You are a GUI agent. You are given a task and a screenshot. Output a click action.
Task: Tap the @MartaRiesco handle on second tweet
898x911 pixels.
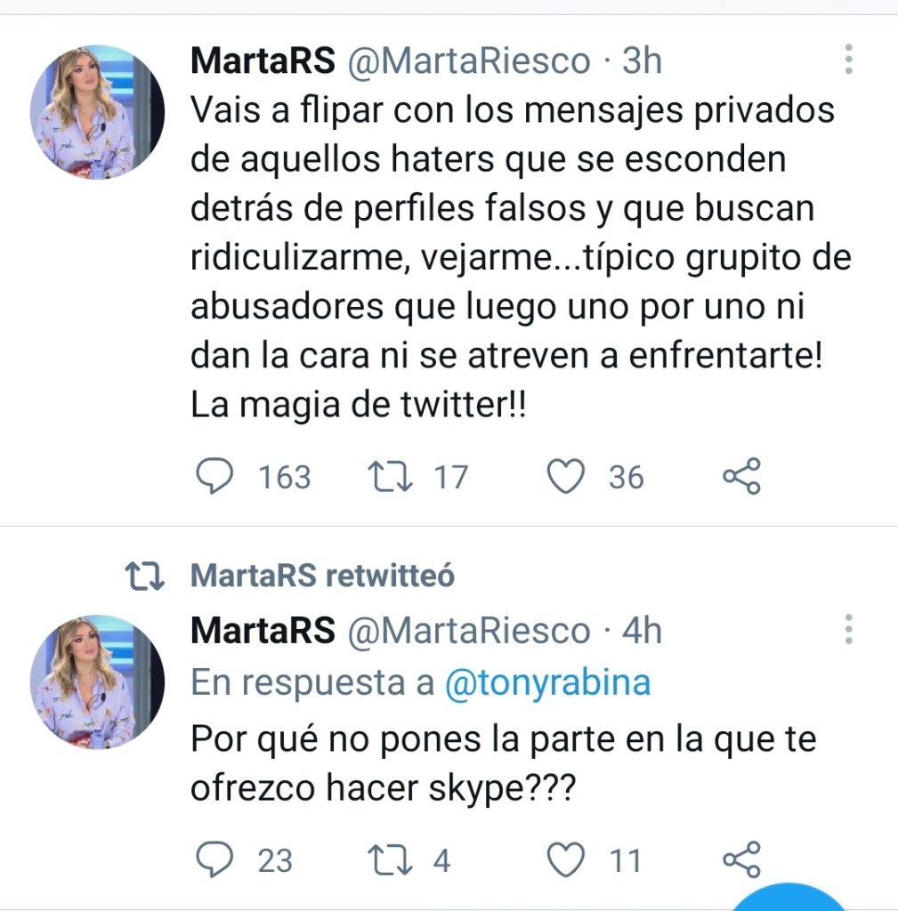click(x=467, y=631)
